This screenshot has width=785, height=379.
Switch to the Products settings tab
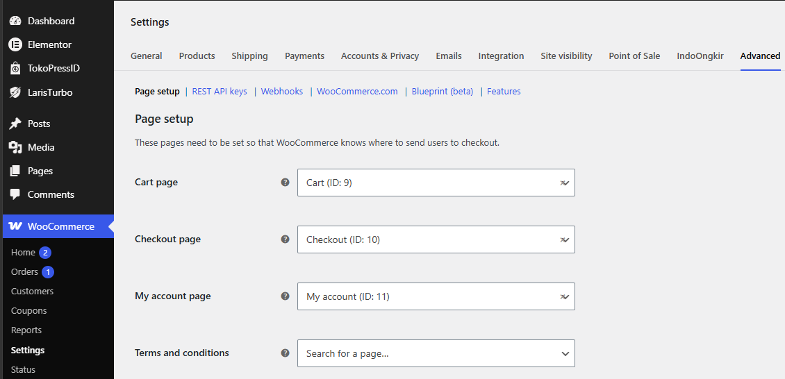point(197,56)
